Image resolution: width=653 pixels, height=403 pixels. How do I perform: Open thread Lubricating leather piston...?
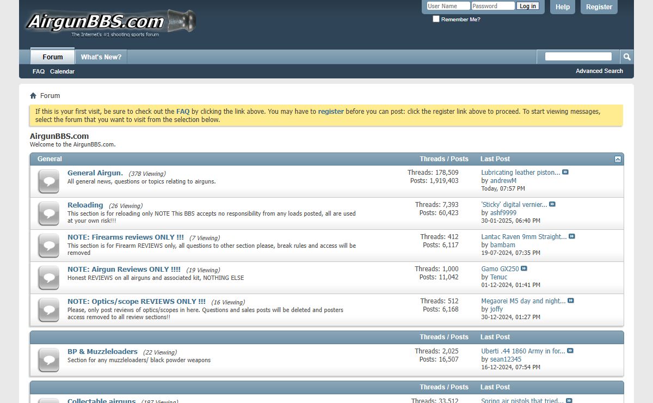click(x=521, y=172)
